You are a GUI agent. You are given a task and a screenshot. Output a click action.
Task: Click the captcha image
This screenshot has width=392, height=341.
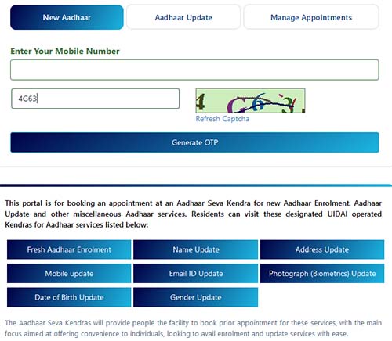click(x=250, y=101)
